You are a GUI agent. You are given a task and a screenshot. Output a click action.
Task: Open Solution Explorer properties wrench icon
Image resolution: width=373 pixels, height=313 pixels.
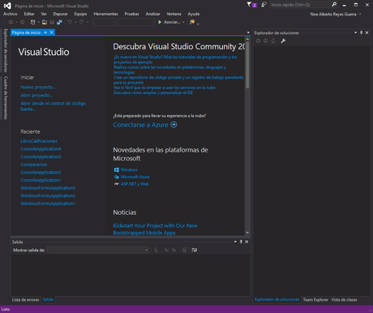point(283,41)
